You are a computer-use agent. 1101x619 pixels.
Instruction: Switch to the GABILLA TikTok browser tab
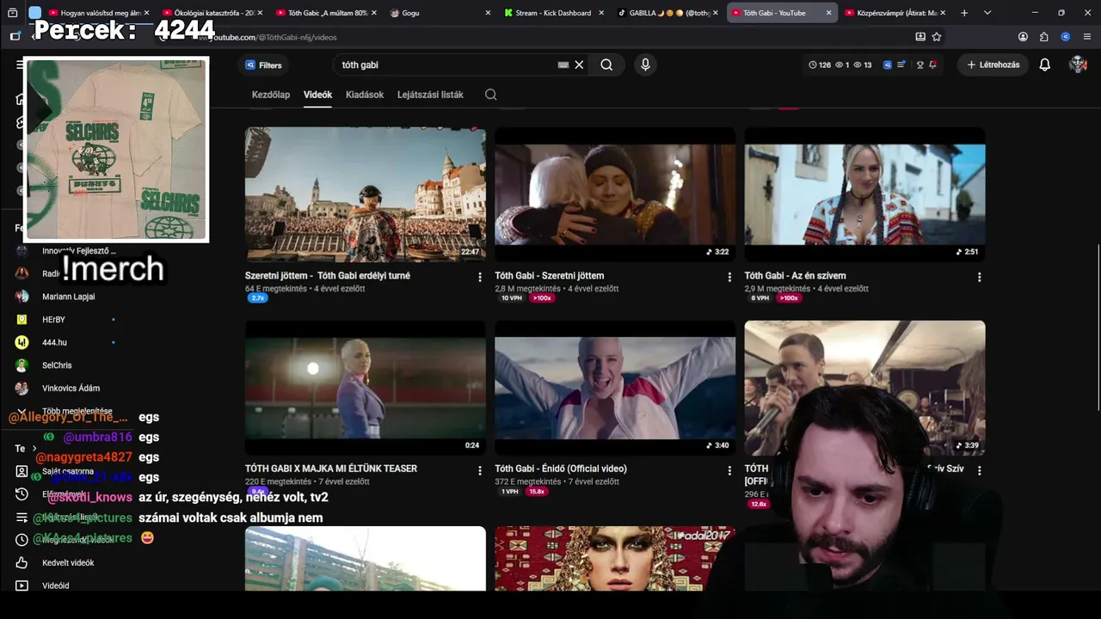667,13
